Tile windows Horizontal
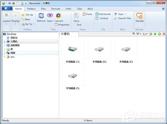The image size is (167, 124). (103, 14)
